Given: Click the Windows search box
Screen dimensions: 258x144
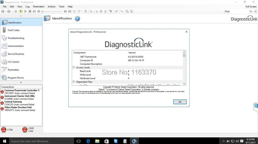Looking at the screenshot, I should tap(41, 141).
